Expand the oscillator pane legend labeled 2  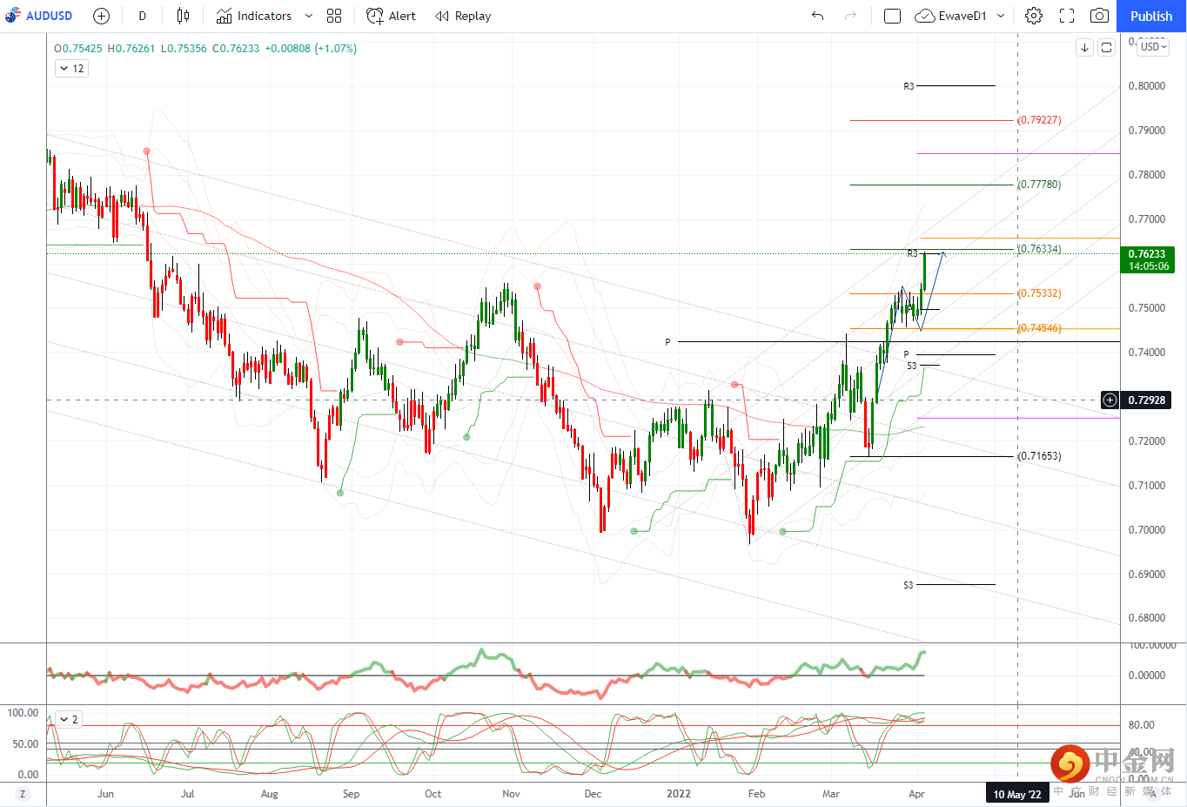point(68,719)
